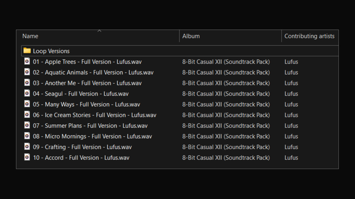This screenshot has width=355, height=199.
Task: Select 07 - Summer Plans file name
Action: click(x=90, y=126)
